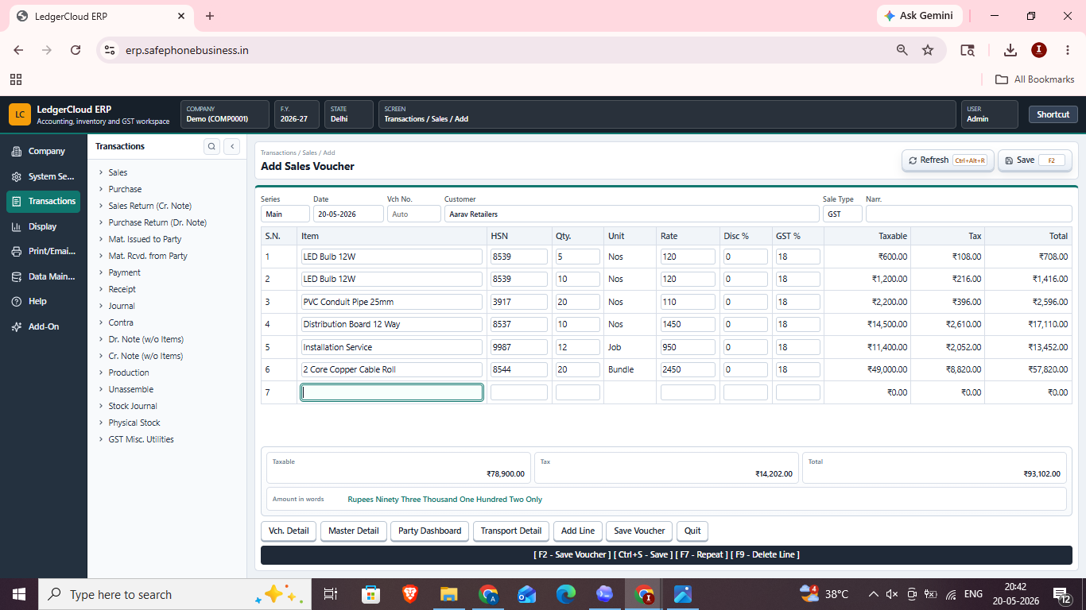Expand Purchase tree item

[101, 189]
